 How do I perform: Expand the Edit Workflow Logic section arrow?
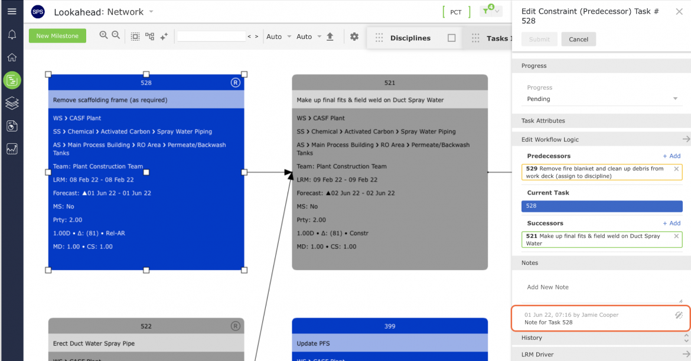pos(686,139)
